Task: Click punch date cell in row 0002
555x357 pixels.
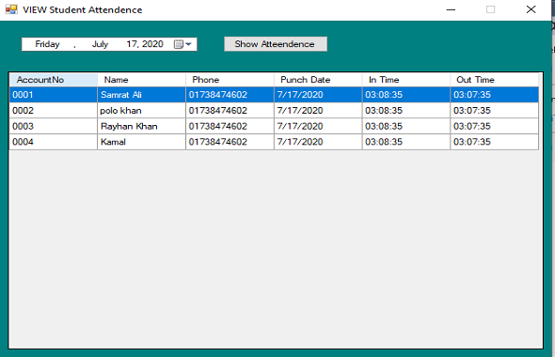Action: [318, 111]
